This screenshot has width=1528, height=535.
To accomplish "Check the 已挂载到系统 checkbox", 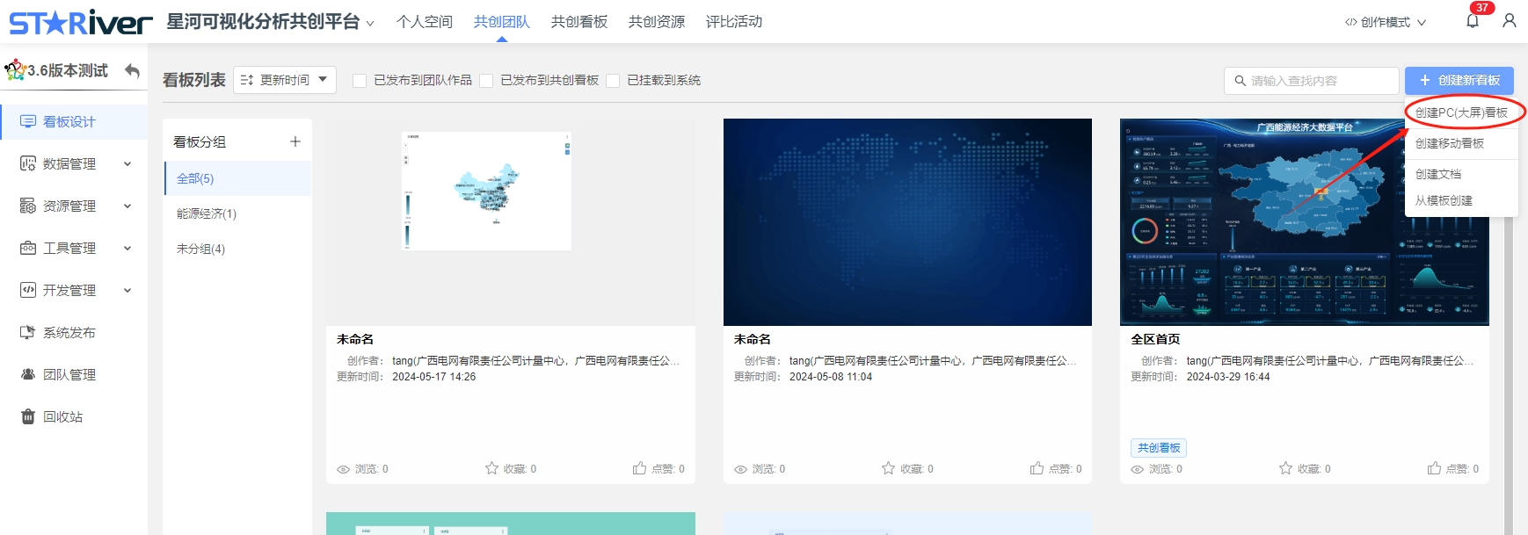I will coord(613,81).
